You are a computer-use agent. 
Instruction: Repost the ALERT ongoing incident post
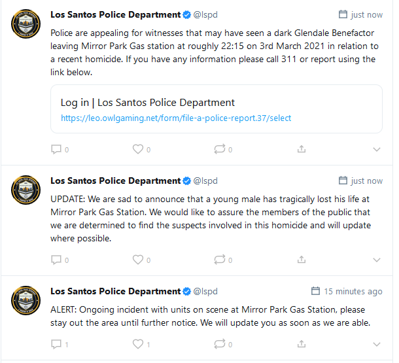pyautogui.click(x=219, y=343)
